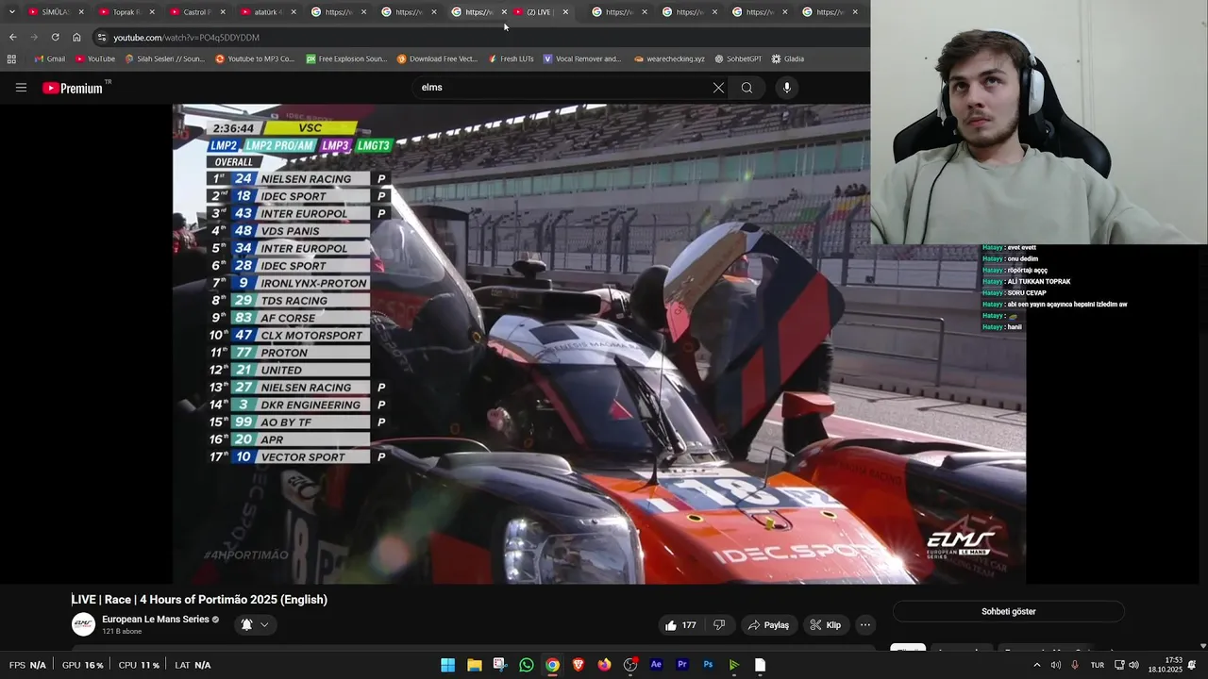
Task: Click the video title 4 Hours of Portimão
Action: click(199, 600)
